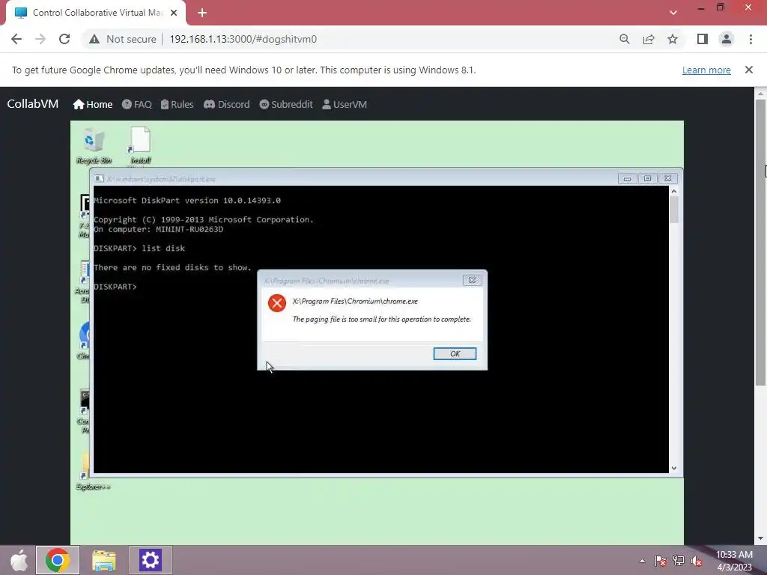Open the FAQ nav link
This screenshot has width=767, height=575.
pos(137,104)
